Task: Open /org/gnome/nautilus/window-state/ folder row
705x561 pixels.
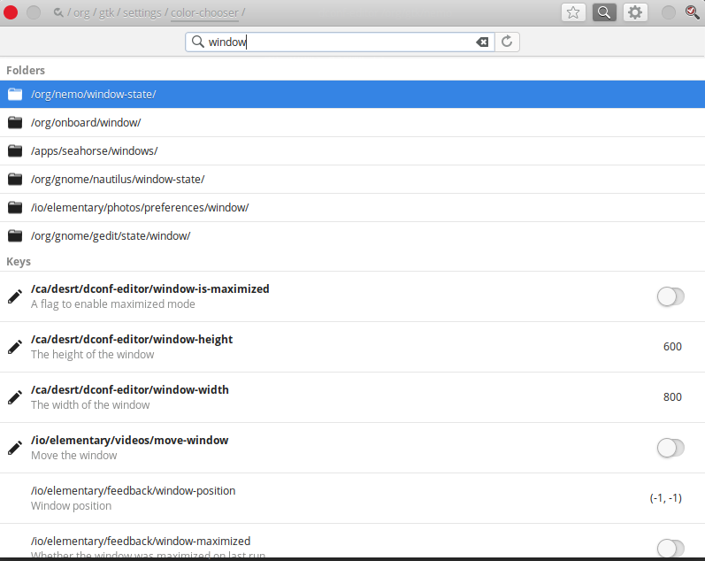Action: tap(352, 179)
